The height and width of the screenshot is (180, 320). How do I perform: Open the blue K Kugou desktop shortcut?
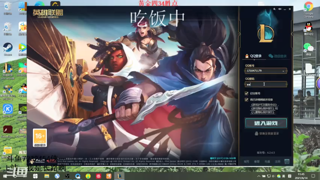[8, 110]
